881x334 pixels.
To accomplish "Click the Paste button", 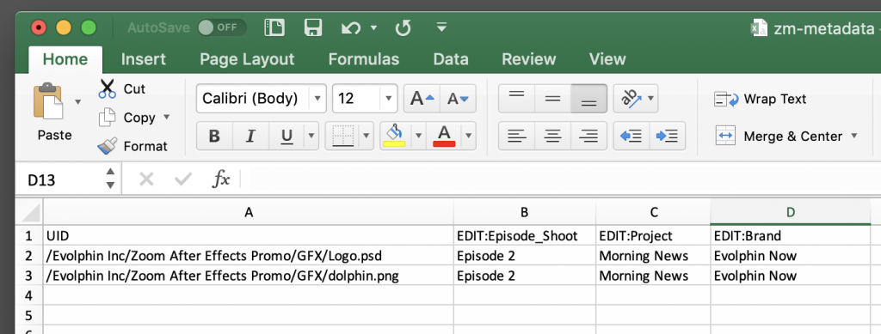I will 54,112.
